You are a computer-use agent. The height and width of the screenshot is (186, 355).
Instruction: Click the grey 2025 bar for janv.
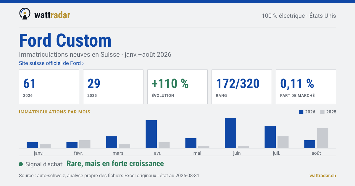coord(45,146)
